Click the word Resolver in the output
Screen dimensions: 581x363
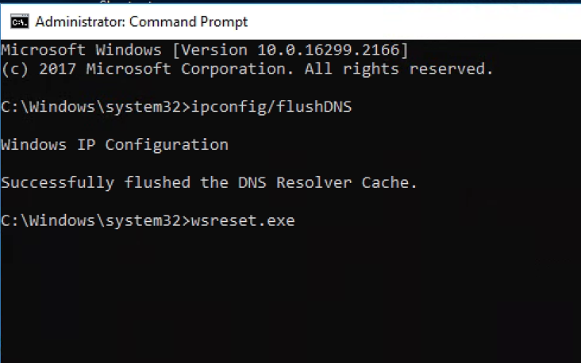click(314, 182)
